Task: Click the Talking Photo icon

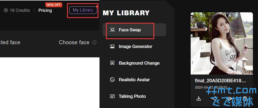Action: point(112,96)
